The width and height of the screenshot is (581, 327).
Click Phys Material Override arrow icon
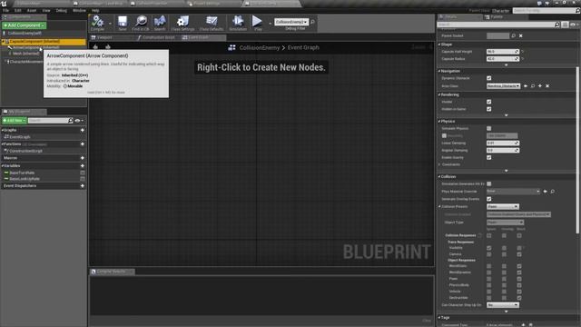(x=545, y=192)
